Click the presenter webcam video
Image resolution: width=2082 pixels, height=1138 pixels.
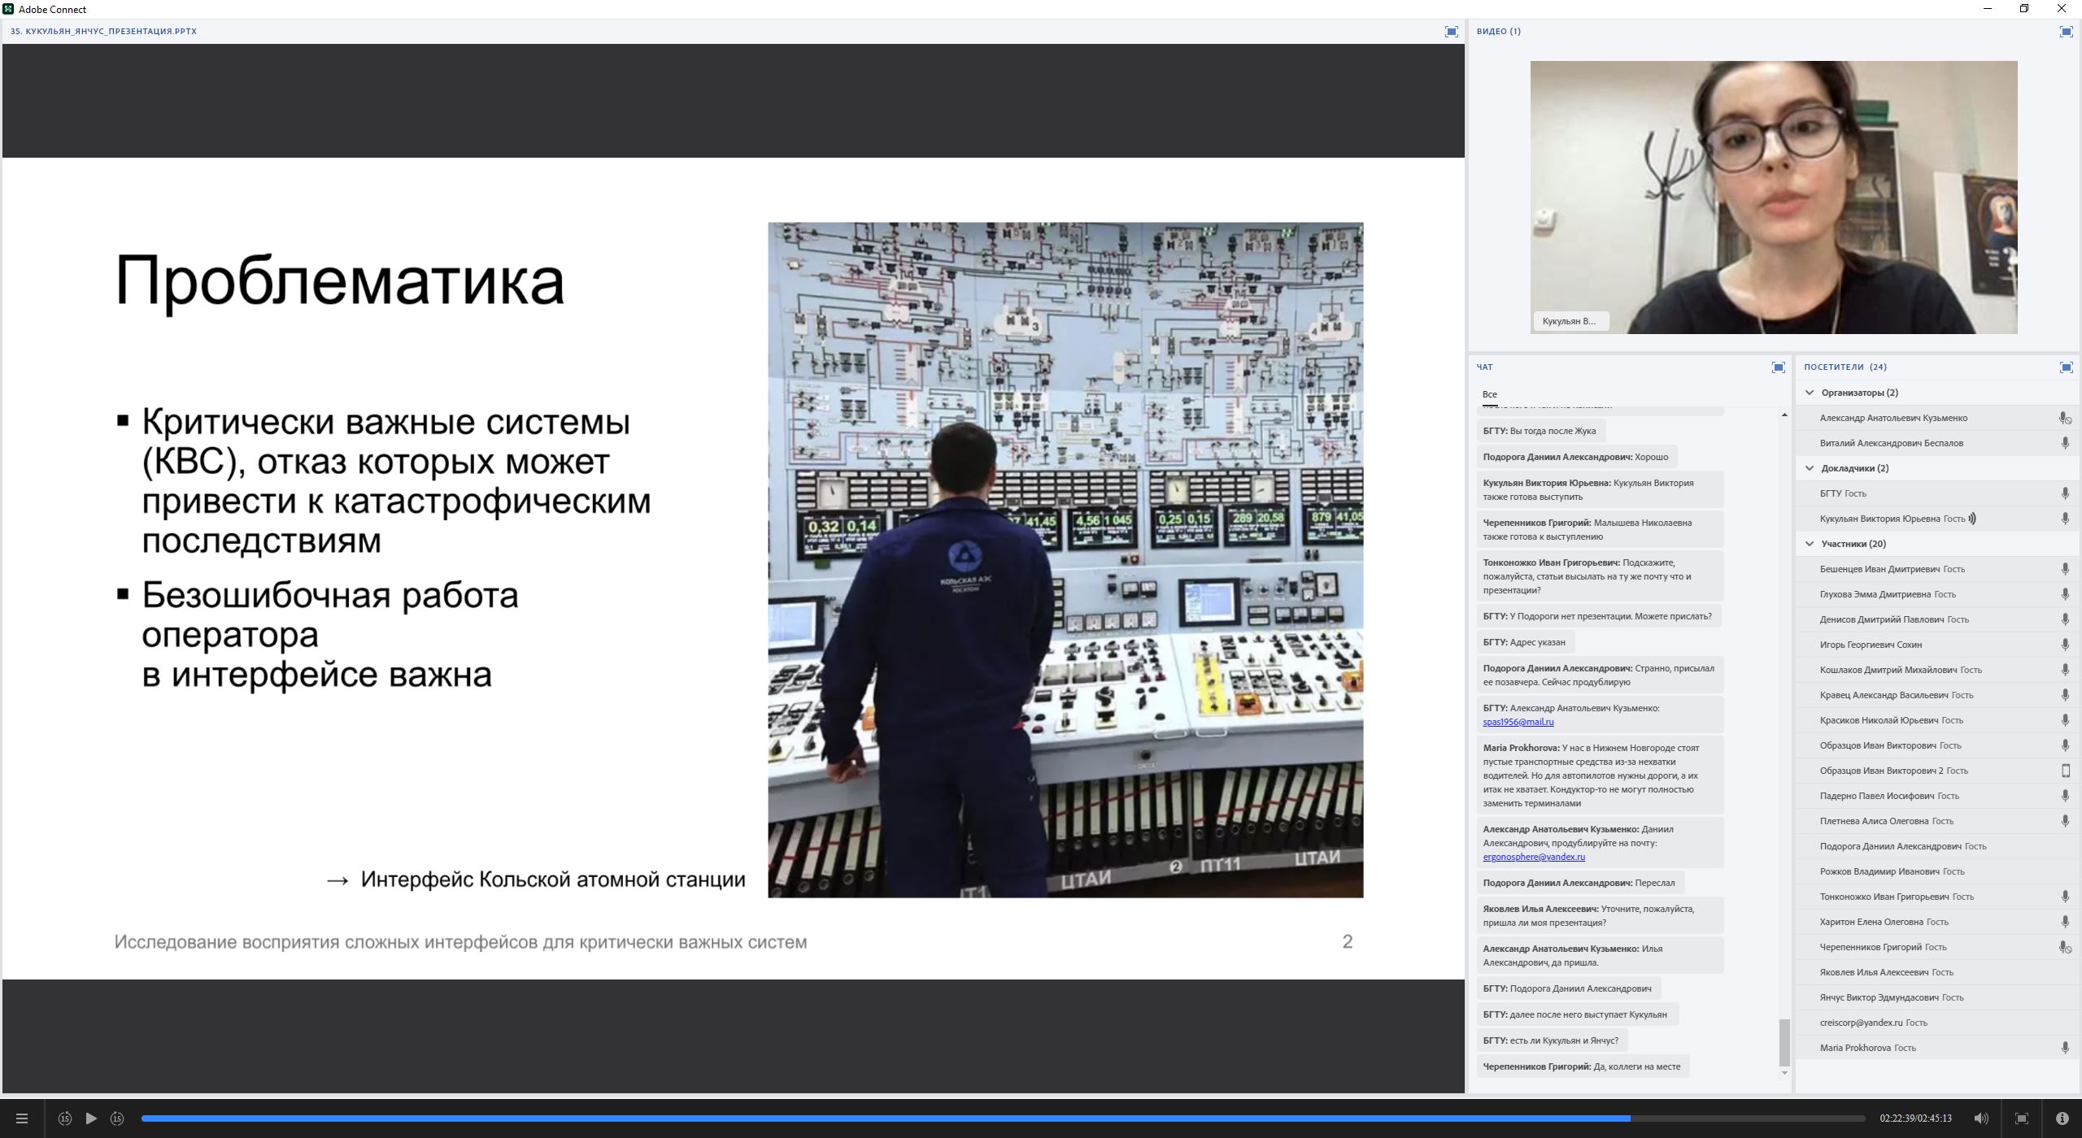pos(1773,197)
